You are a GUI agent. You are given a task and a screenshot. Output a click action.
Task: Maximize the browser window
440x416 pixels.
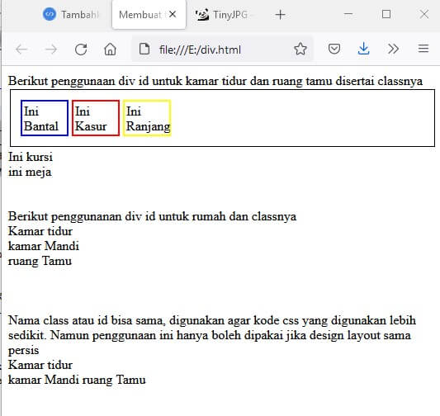(x=386, y=14)
